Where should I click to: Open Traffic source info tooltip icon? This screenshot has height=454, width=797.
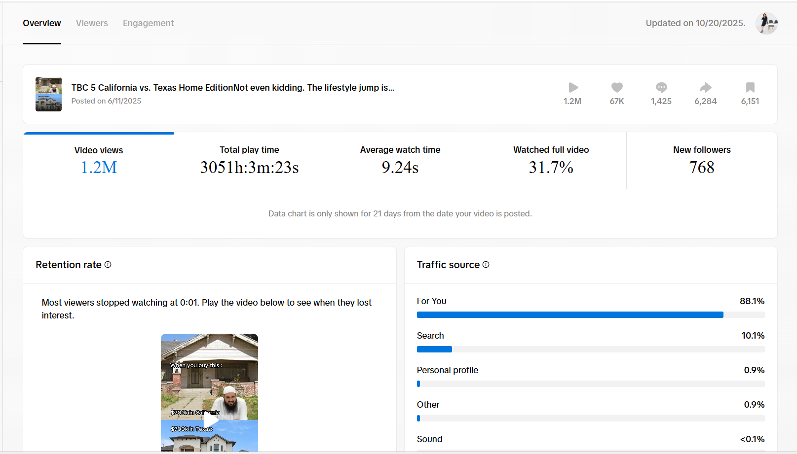486,265
